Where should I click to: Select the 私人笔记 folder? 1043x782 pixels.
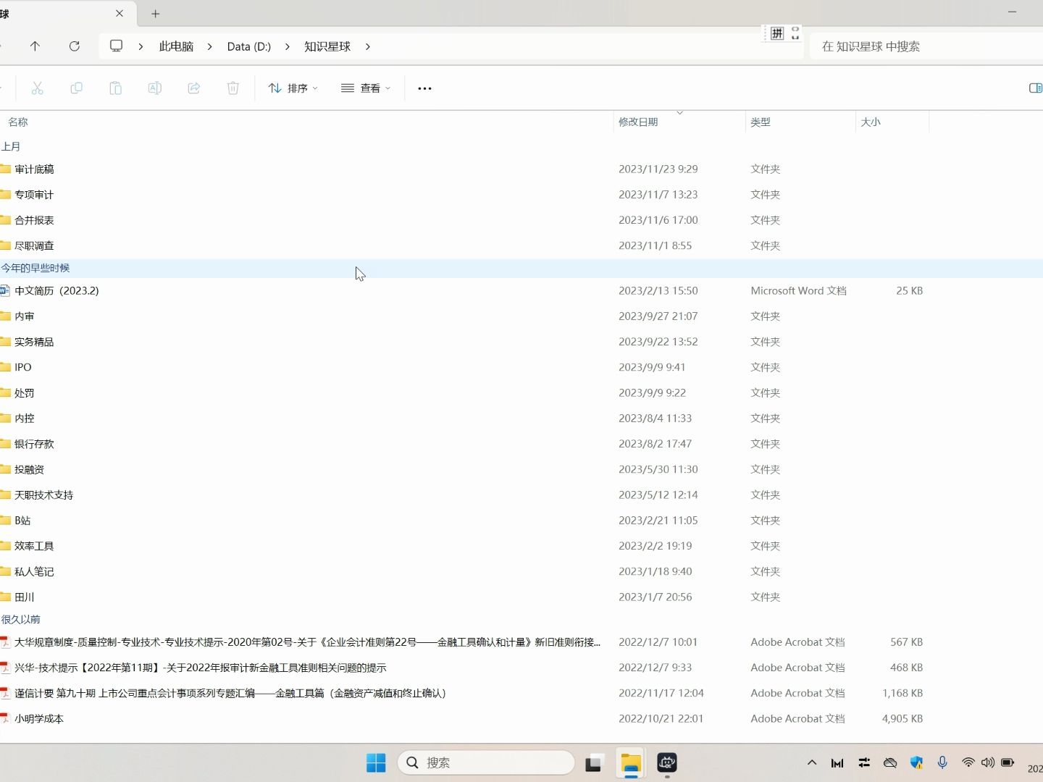(34, 572)
